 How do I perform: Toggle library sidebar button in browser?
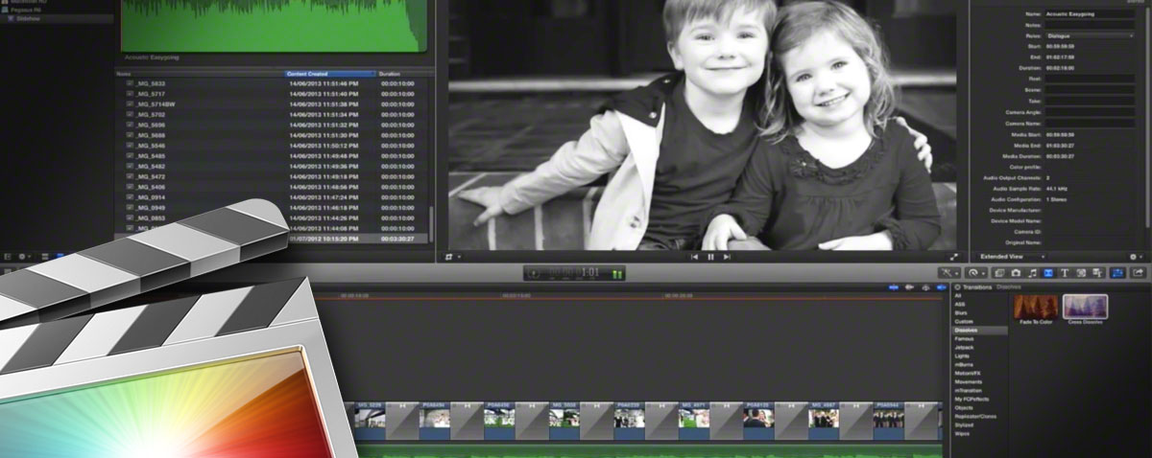[8, 257]
